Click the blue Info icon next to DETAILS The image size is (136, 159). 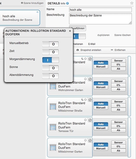click(67, 3)
